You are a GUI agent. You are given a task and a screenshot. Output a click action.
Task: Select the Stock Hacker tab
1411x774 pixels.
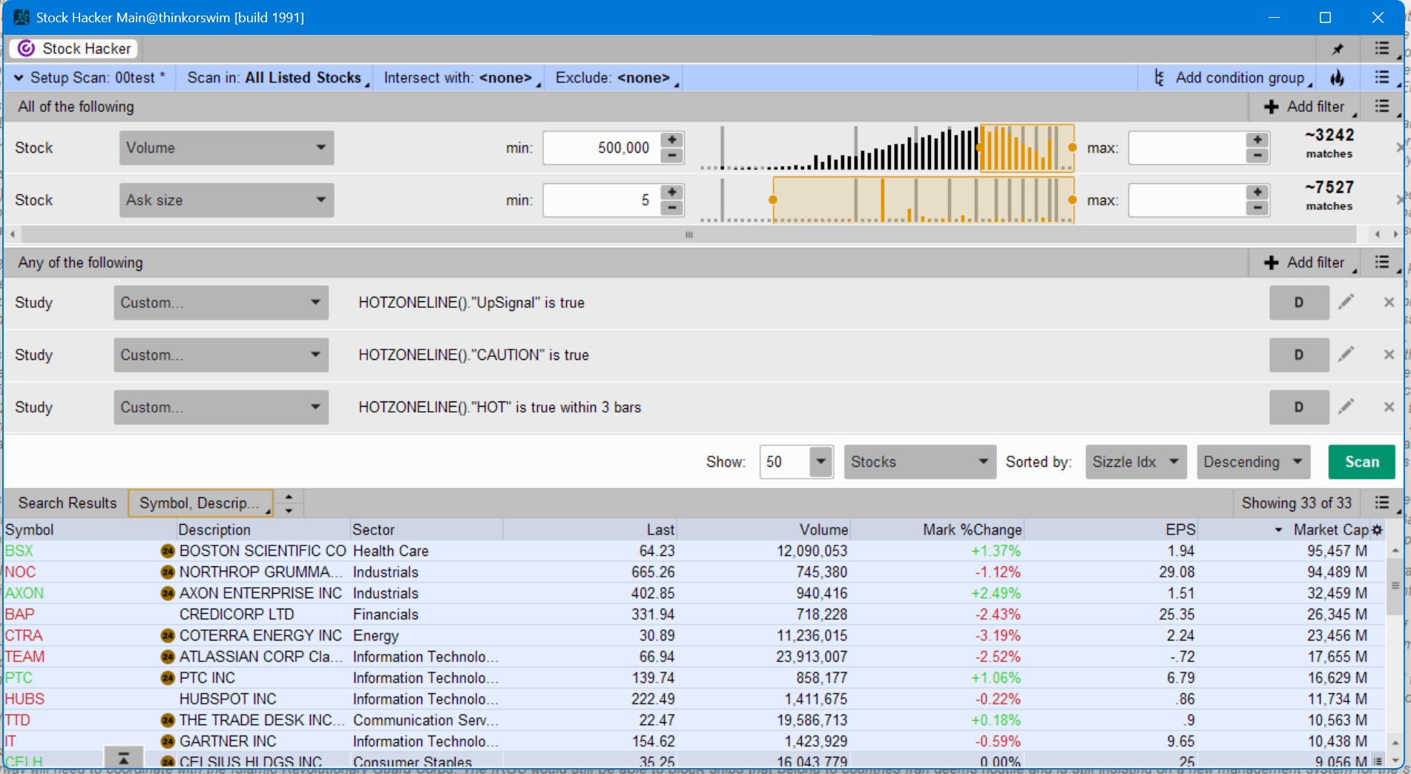pyautogui.click(x=74, y=49)
